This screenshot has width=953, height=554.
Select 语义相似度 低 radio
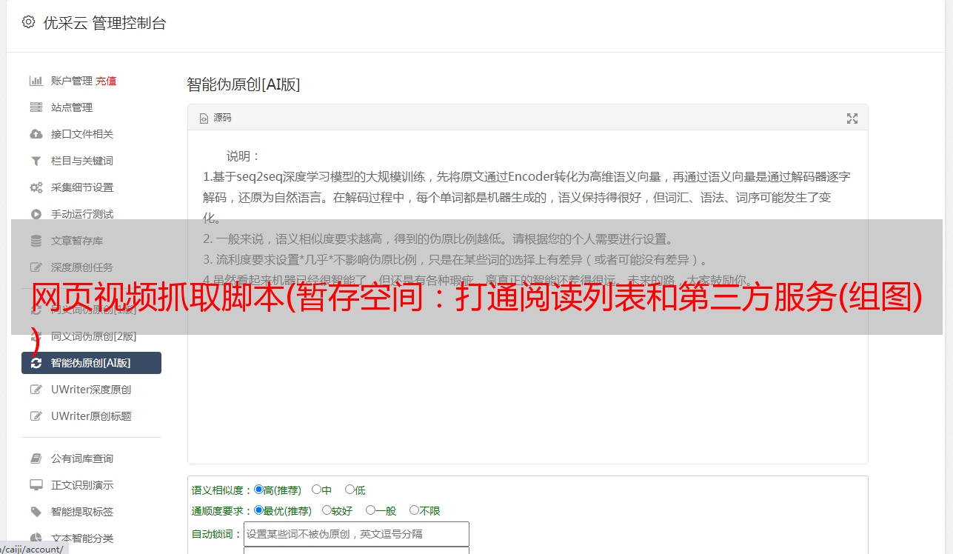(350, 490)
